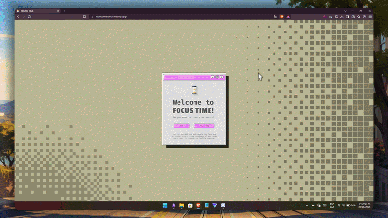Open the translate page icon in address bar
This screenshot has width=388, height=218.
click(275, 16)
